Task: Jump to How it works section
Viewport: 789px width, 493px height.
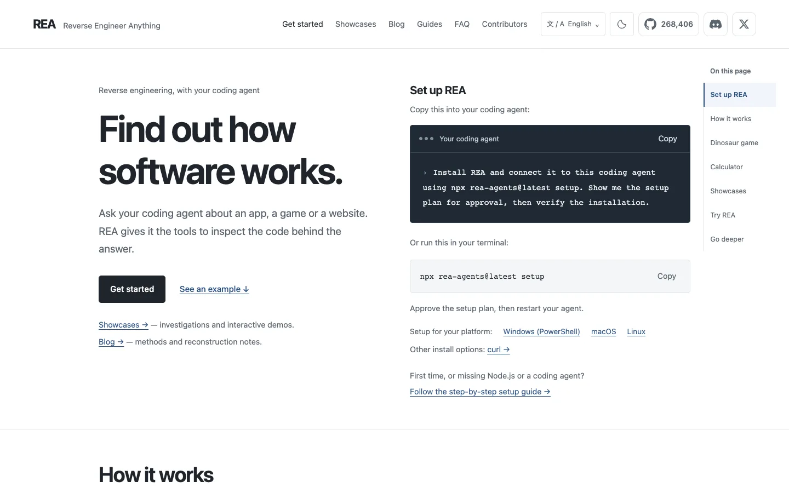Action: coord(740,119)
